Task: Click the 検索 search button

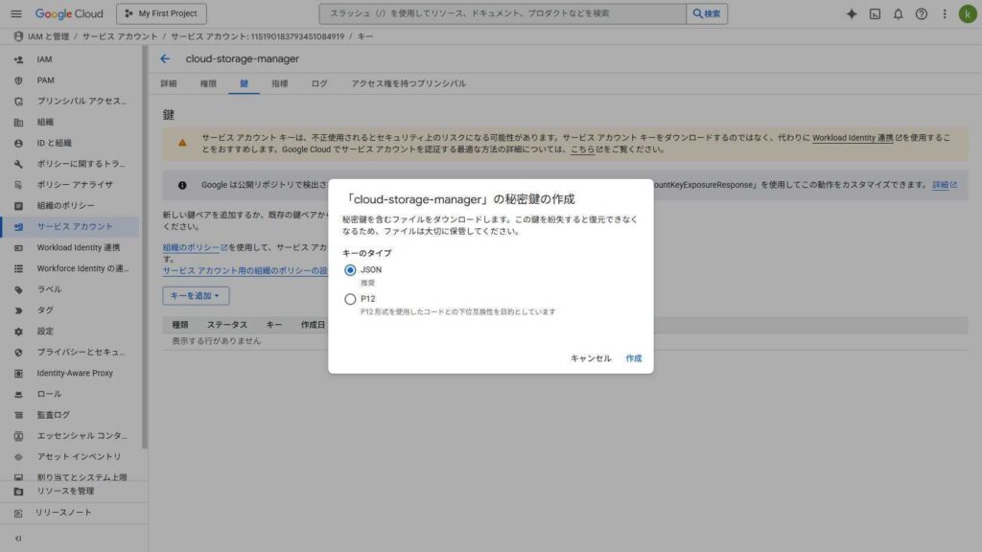Action: [707, 13]
